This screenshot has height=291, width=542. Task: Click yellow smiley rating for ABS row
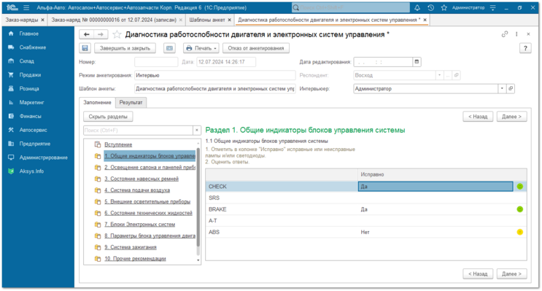(519, 232)
